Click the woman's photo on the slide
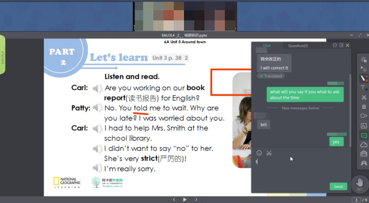Viewport: 369px width, 203px height. coord(242,120)
